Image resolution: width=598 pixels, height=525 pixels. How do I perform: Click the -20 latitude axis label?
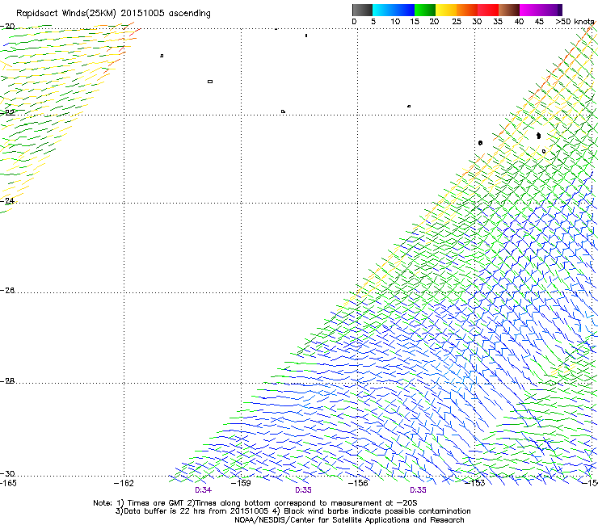pyautogui.click(x=7, y=27)
